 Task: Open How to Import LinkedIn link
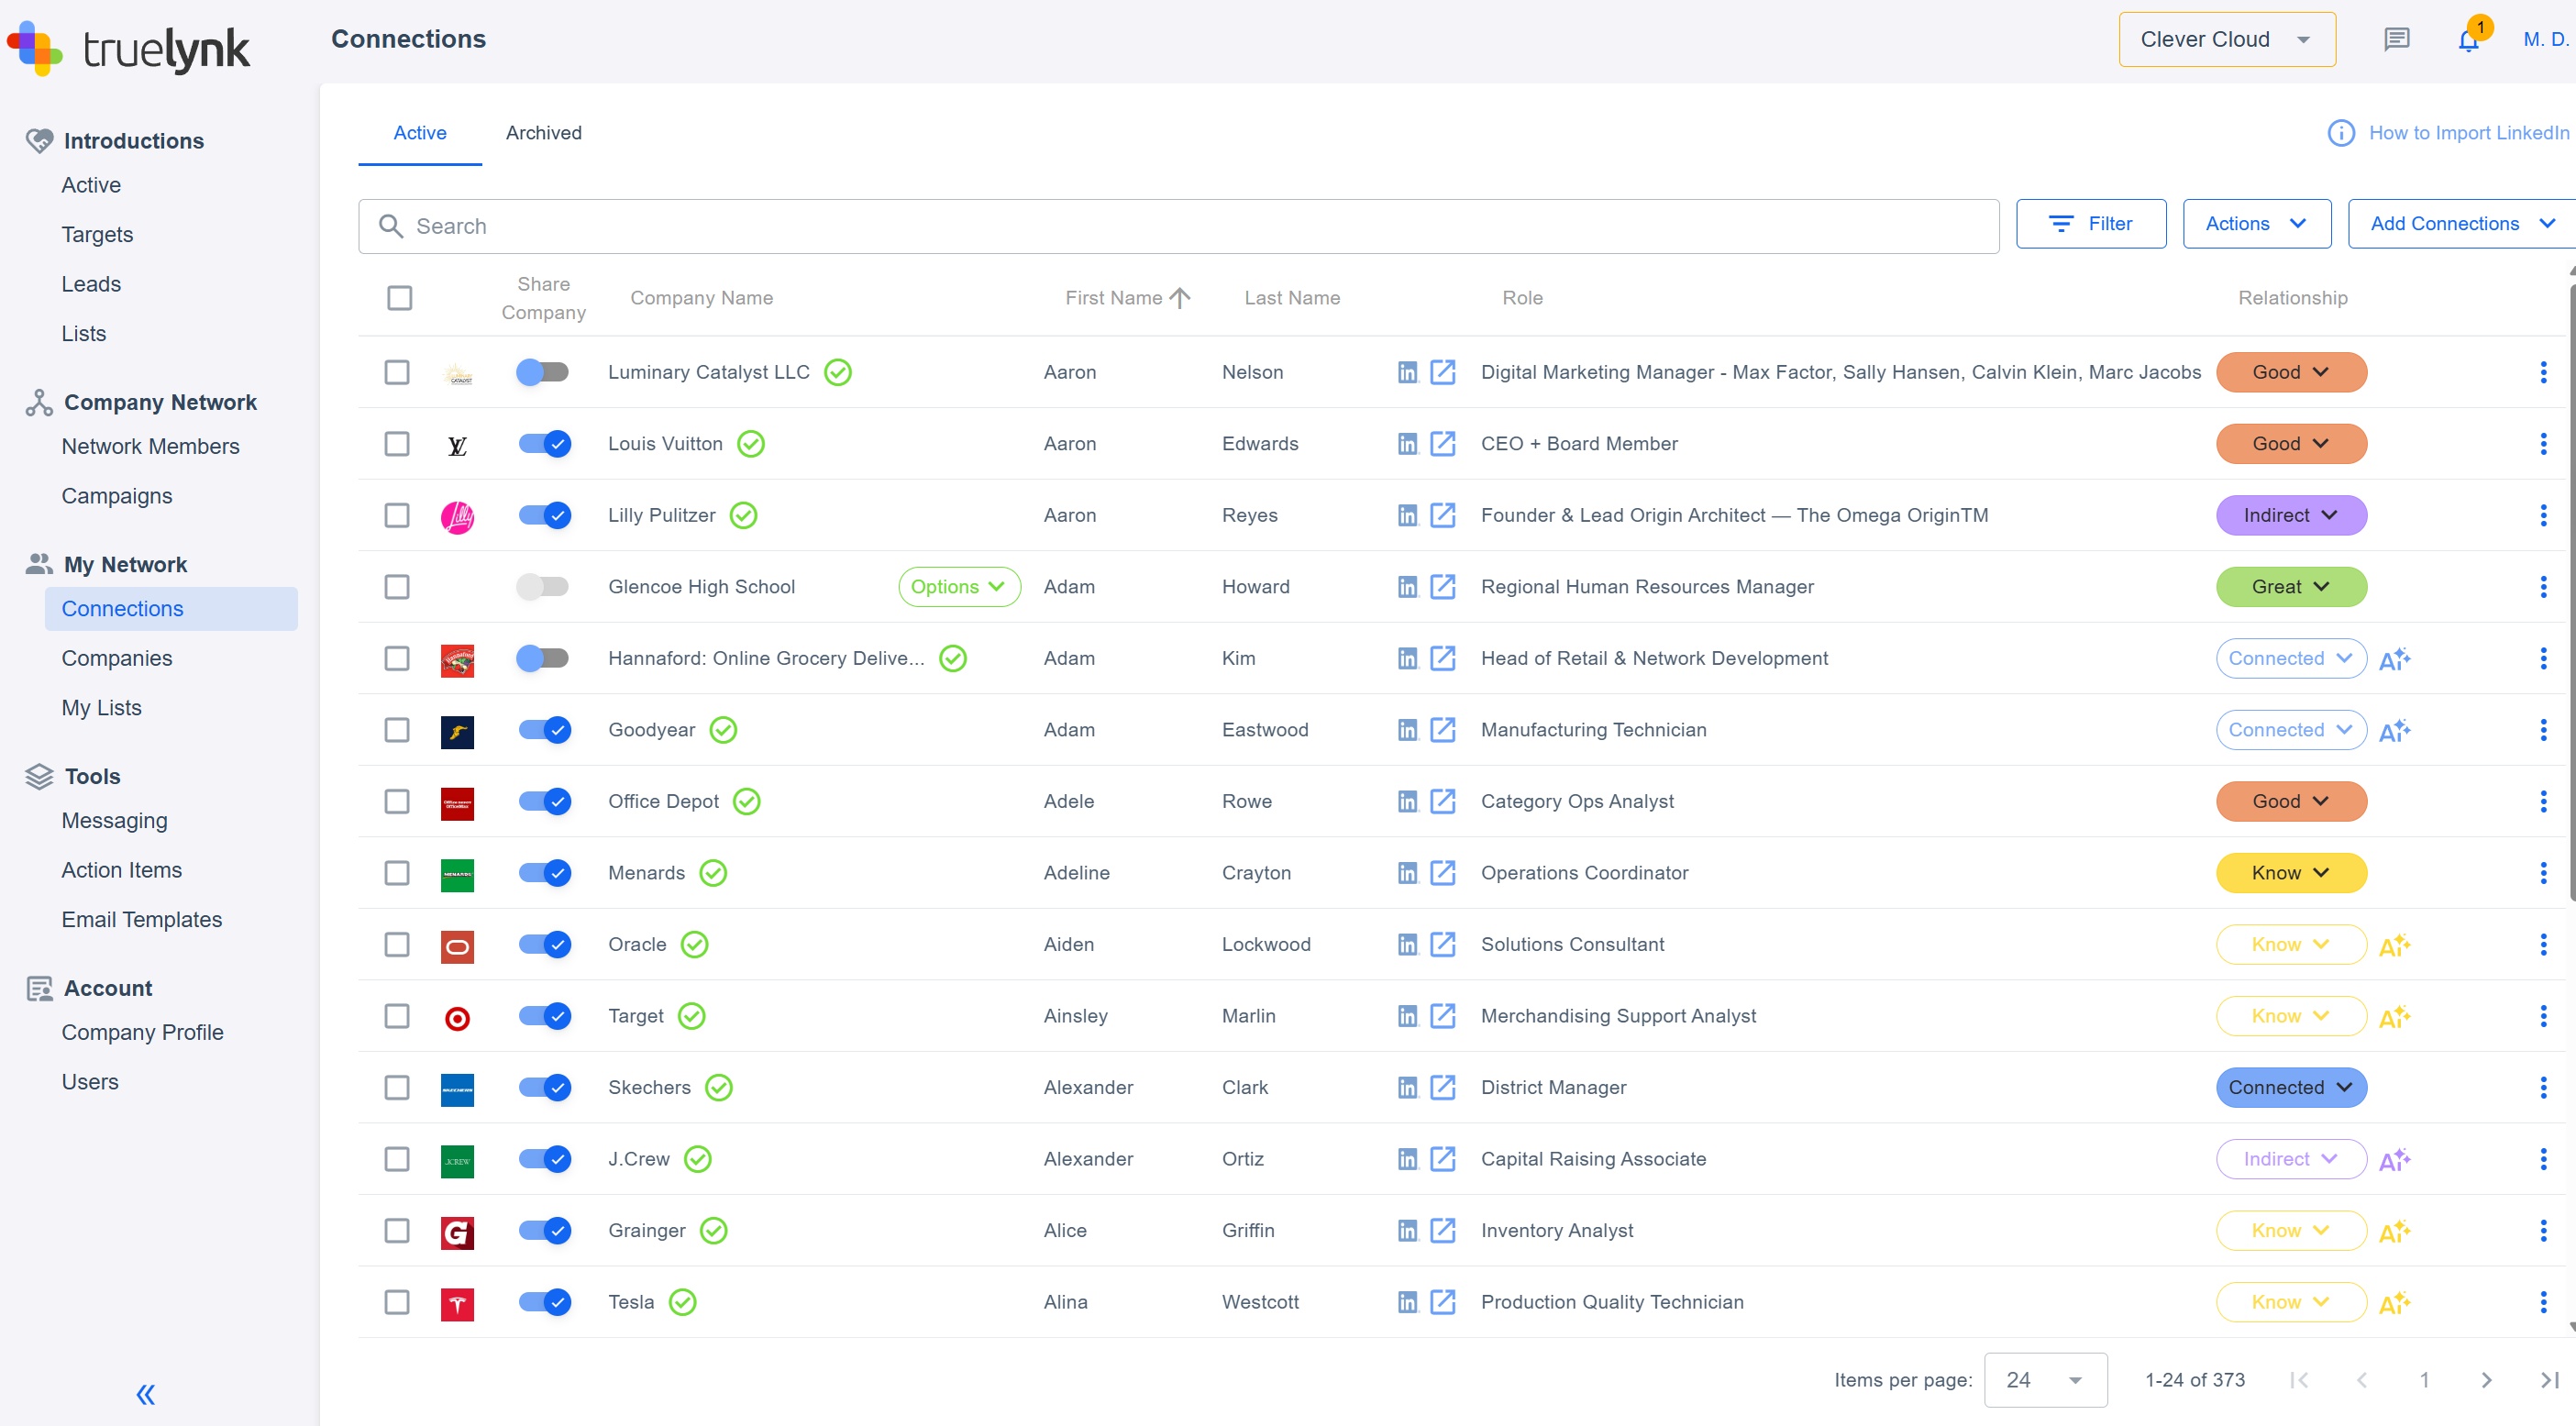tap(2469, 133)
